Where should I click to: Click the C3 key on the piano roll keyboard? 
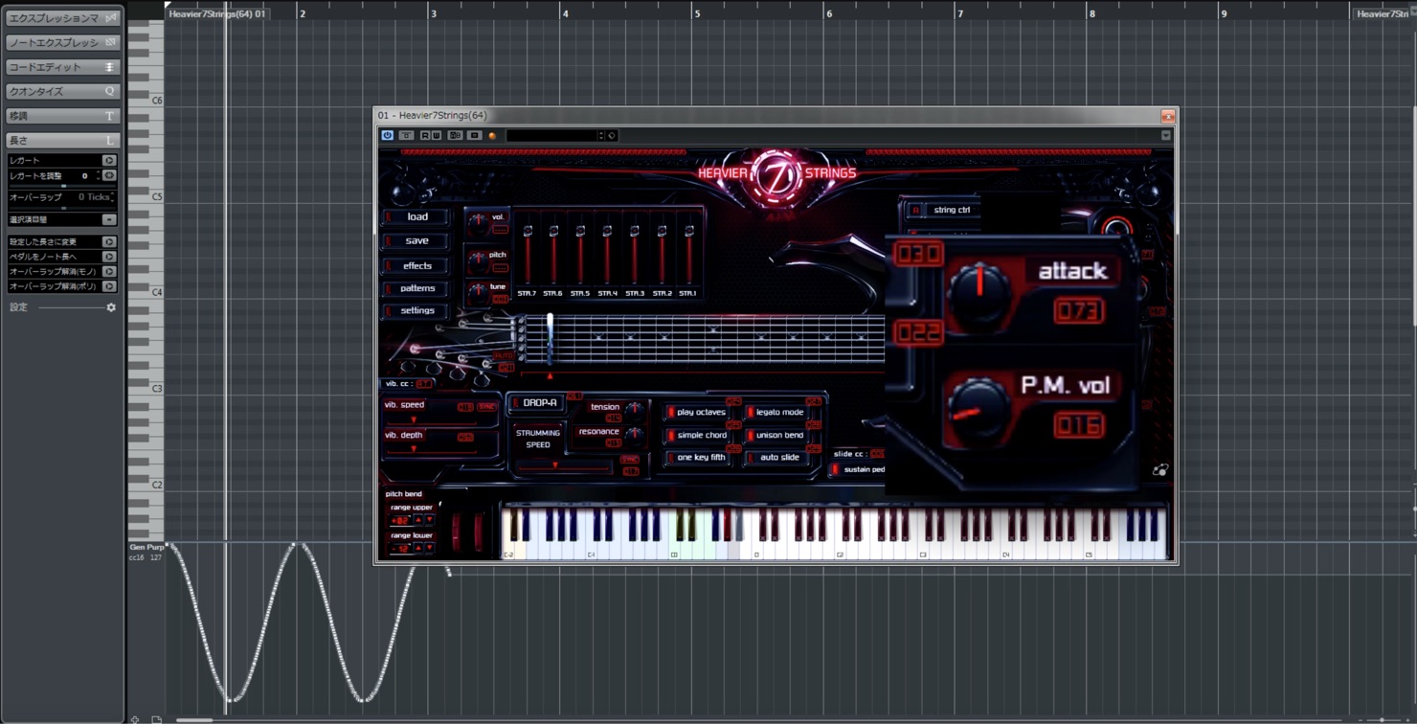[x=146, y=389]
